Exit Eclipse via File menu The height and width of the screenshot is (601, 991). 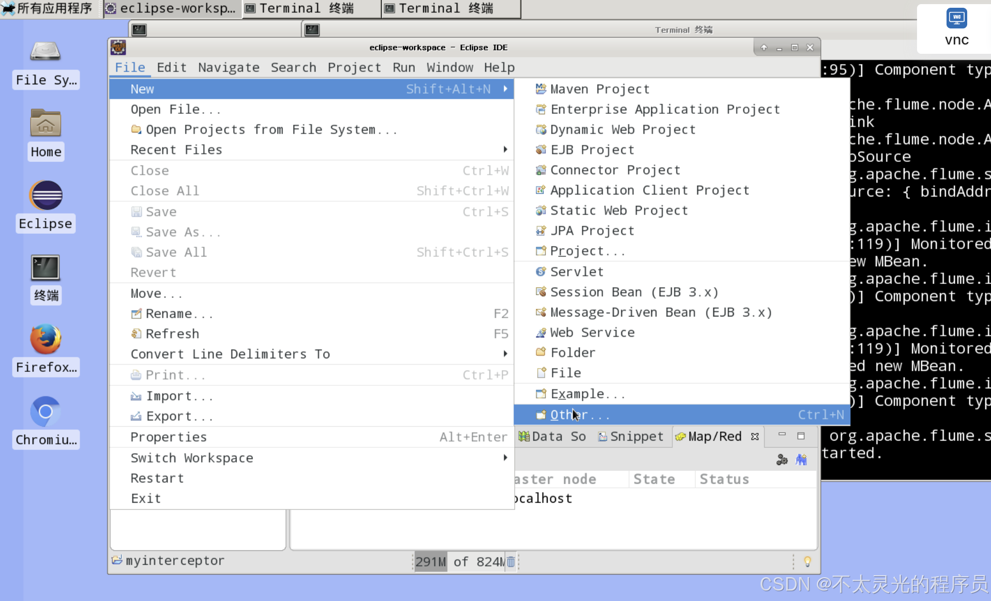[311, 498]
